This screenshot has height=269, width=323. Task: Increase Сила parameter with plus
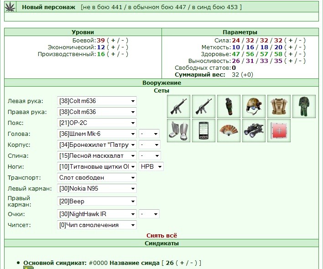[291, 40]
